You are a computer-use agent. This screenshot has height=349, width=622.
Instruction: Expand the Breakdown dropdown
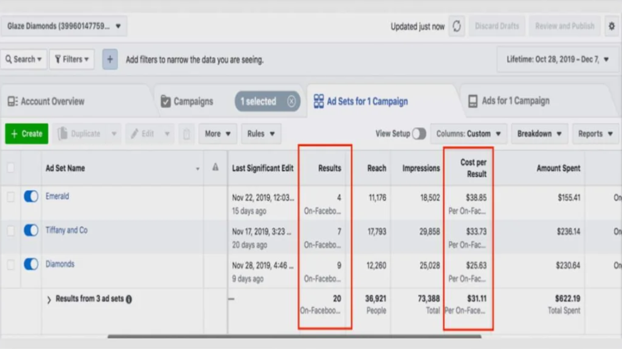click(x=539, y=134)
